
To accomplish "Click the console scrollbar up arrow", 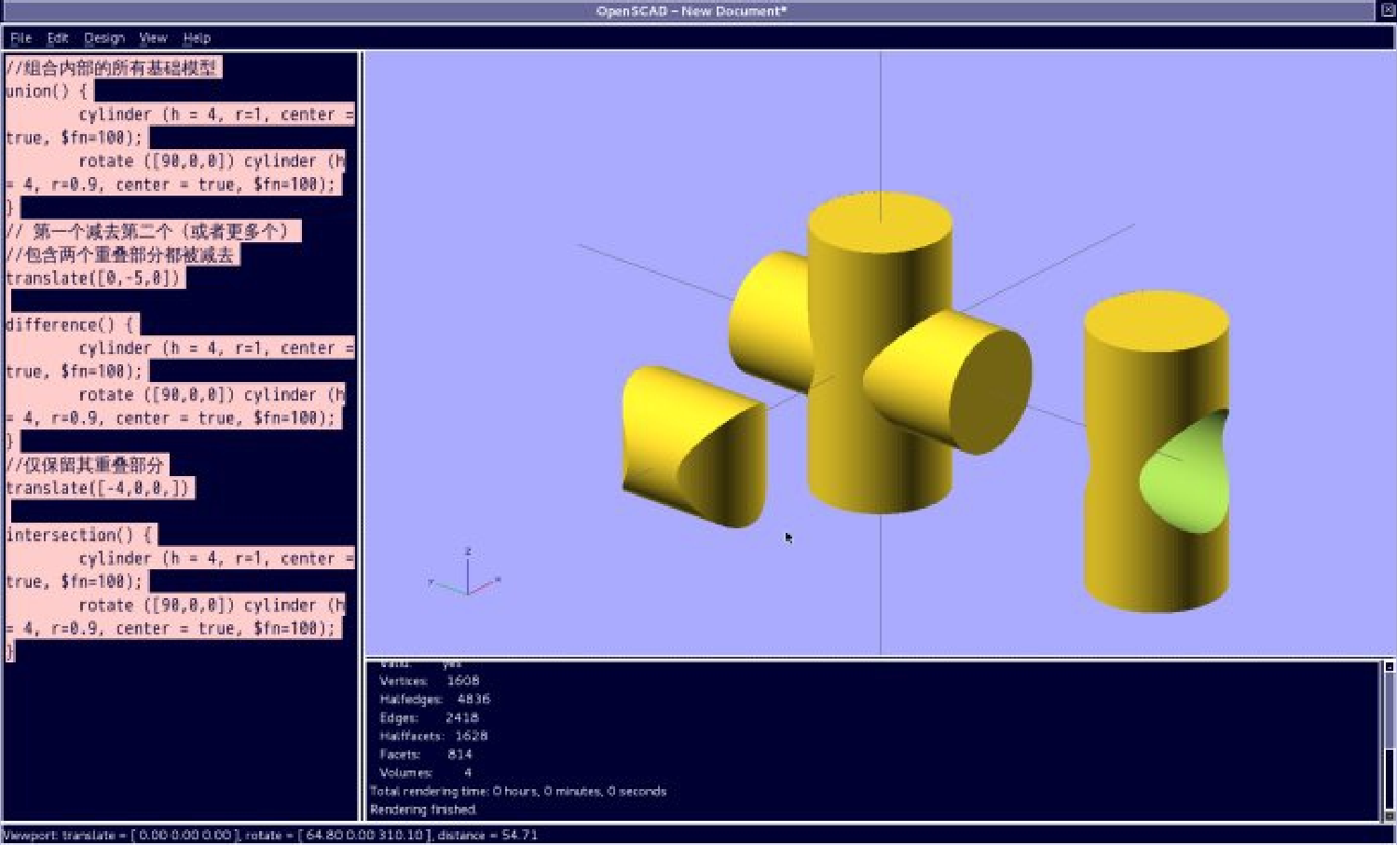I will click(1389, 667).
